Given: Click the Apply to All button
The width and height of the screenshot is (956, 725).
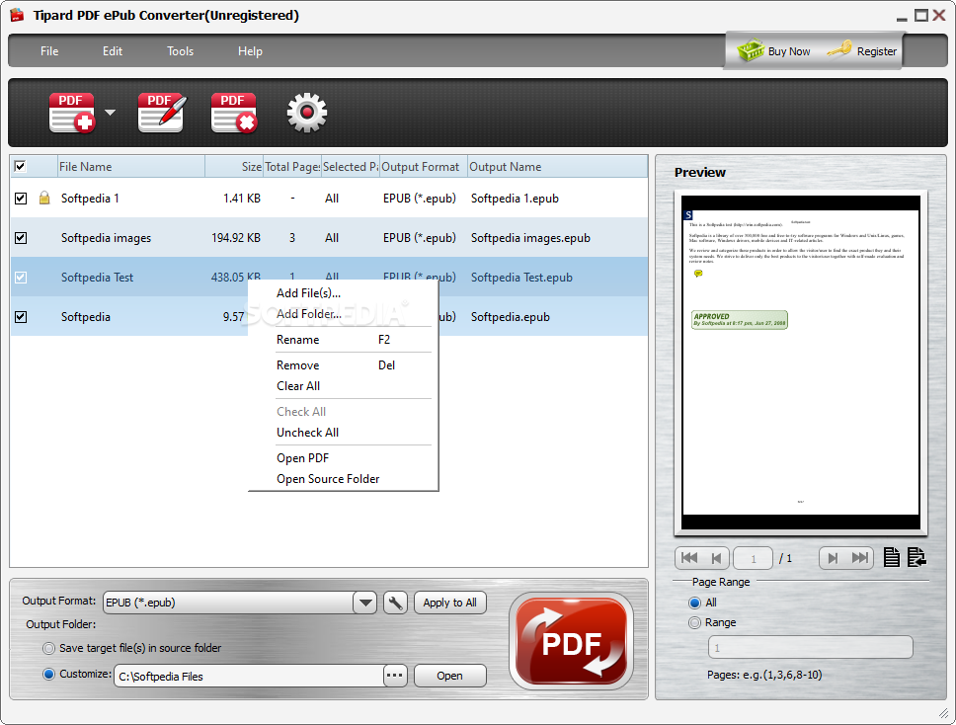Looking at the screenshot, I should tap(450, 603).
